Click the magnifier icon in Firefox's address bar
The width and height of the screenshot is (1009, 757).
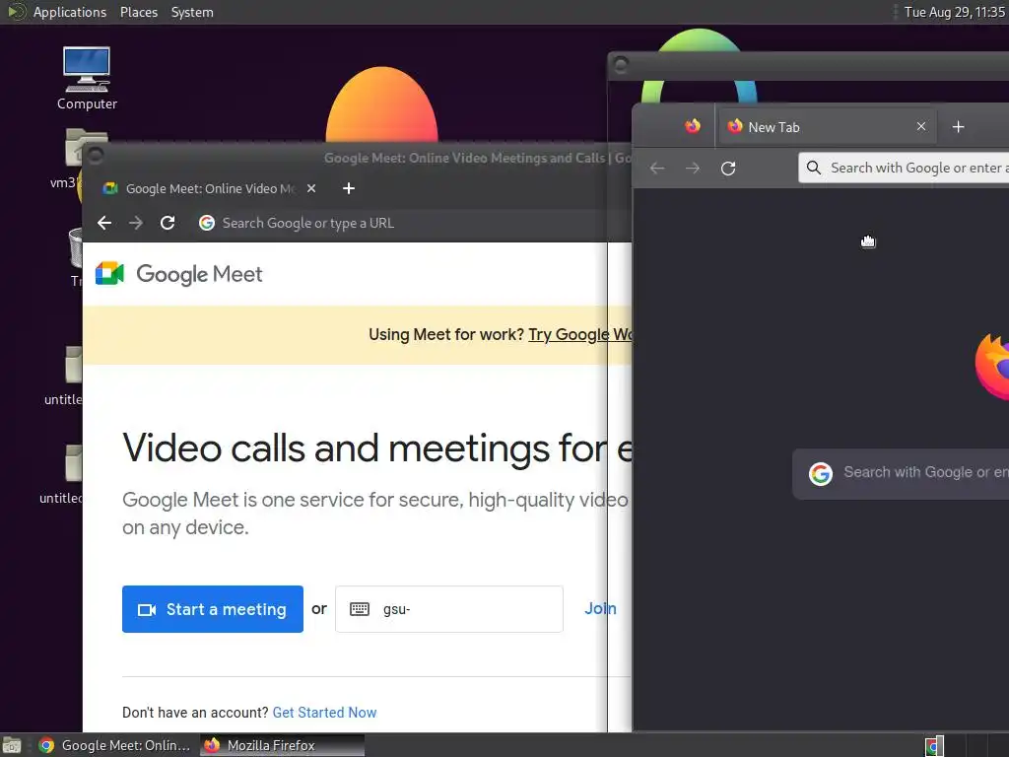pos(813,168)
